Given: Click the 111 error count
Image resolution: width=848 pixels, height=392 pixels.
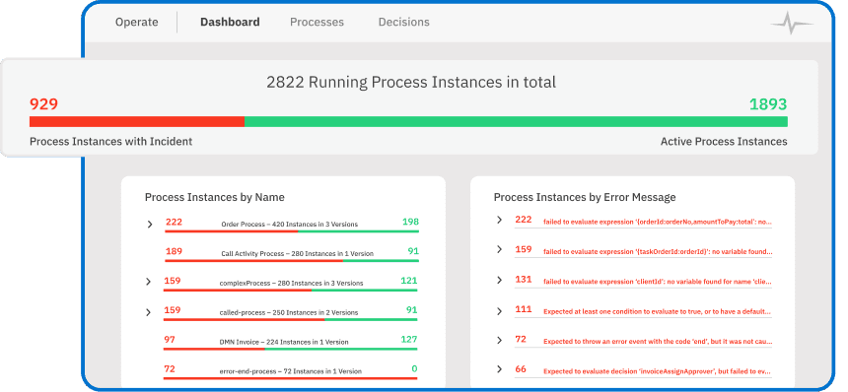Looking at the screenshot, I should coord(523,309).
